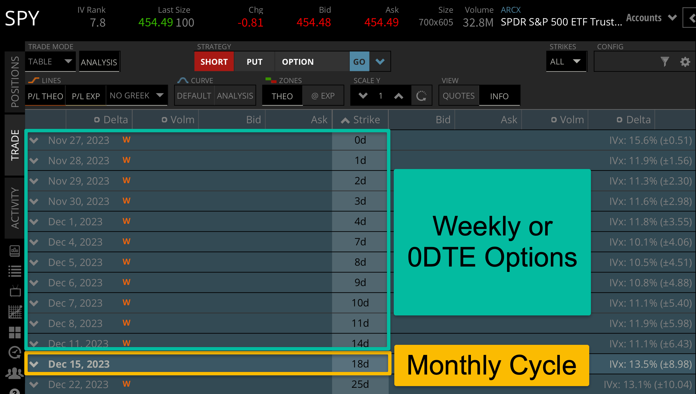Open the journal/stats book icon in sidebar
The image size is (696, 394).
pos(15,251)
